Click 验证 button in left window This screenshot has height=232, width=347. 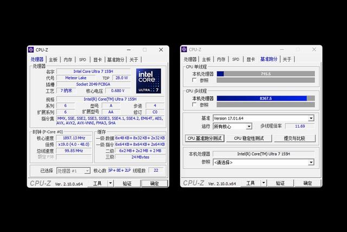127,184
